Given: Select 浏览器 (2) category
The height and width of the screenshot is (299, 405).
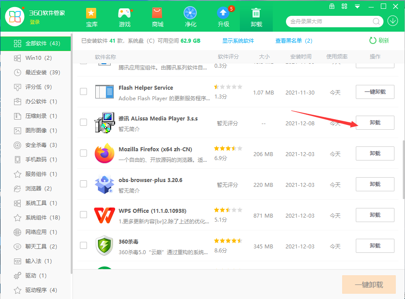Looking at the screenshot, I should [x=36, y=189].
